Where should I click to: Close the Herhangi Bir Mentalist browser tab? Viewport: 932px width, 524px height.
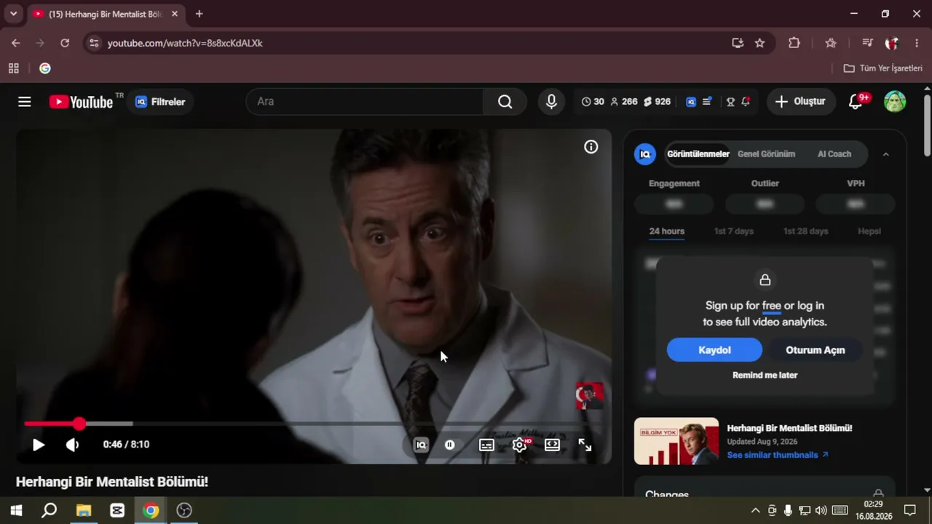[175, 14]
